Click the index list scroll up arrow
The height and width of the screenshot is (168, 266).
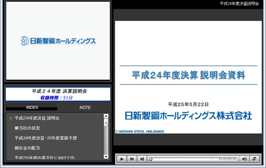pos(106,116)
